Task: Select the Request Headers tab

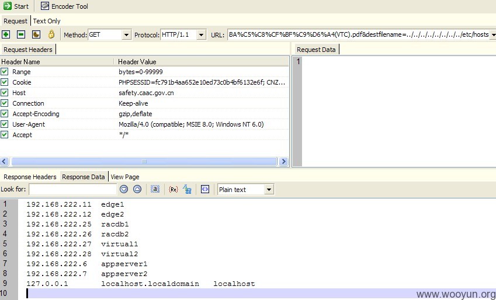Action: pyautogui.click(x=28, y=50)
